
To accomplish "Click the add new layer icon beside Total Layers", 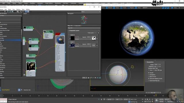I will click(98, 33).
